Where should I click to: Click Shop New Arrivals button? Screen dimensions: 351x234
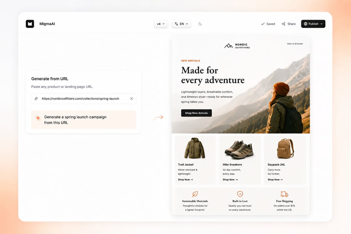196,113
